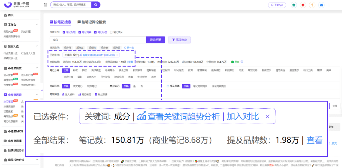Open 高级搜索 advanced search
Screen dimensions: 342x168
coord(179,40)
